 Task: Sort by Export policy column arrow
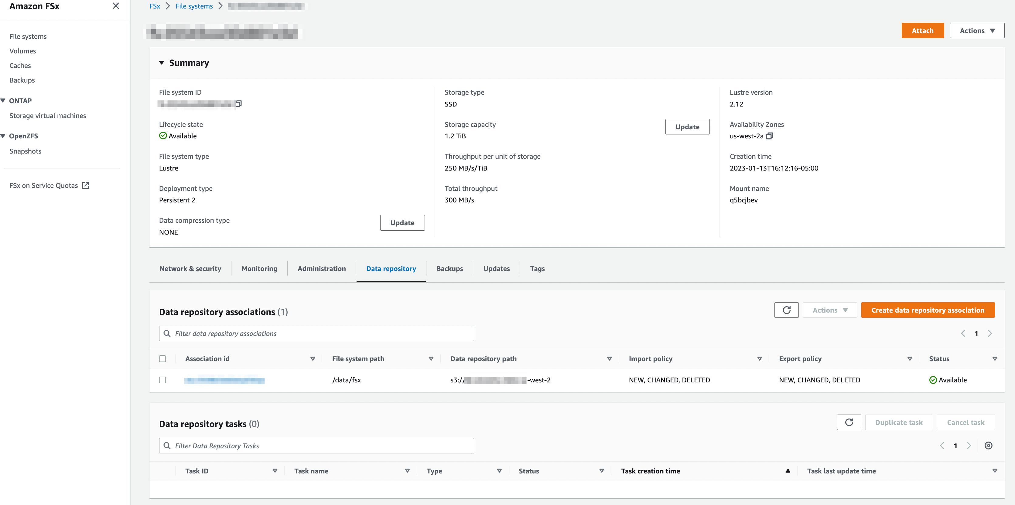coord(909,359)
